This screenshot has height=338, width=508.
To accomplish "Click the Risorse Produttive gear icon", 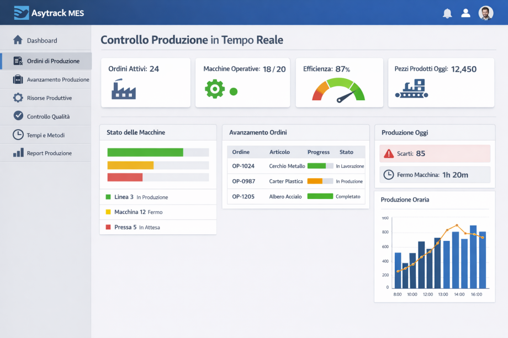I will (18, 98).
